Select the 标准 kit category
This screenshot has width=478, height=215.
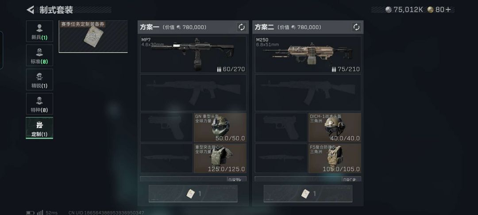point(39,55)
